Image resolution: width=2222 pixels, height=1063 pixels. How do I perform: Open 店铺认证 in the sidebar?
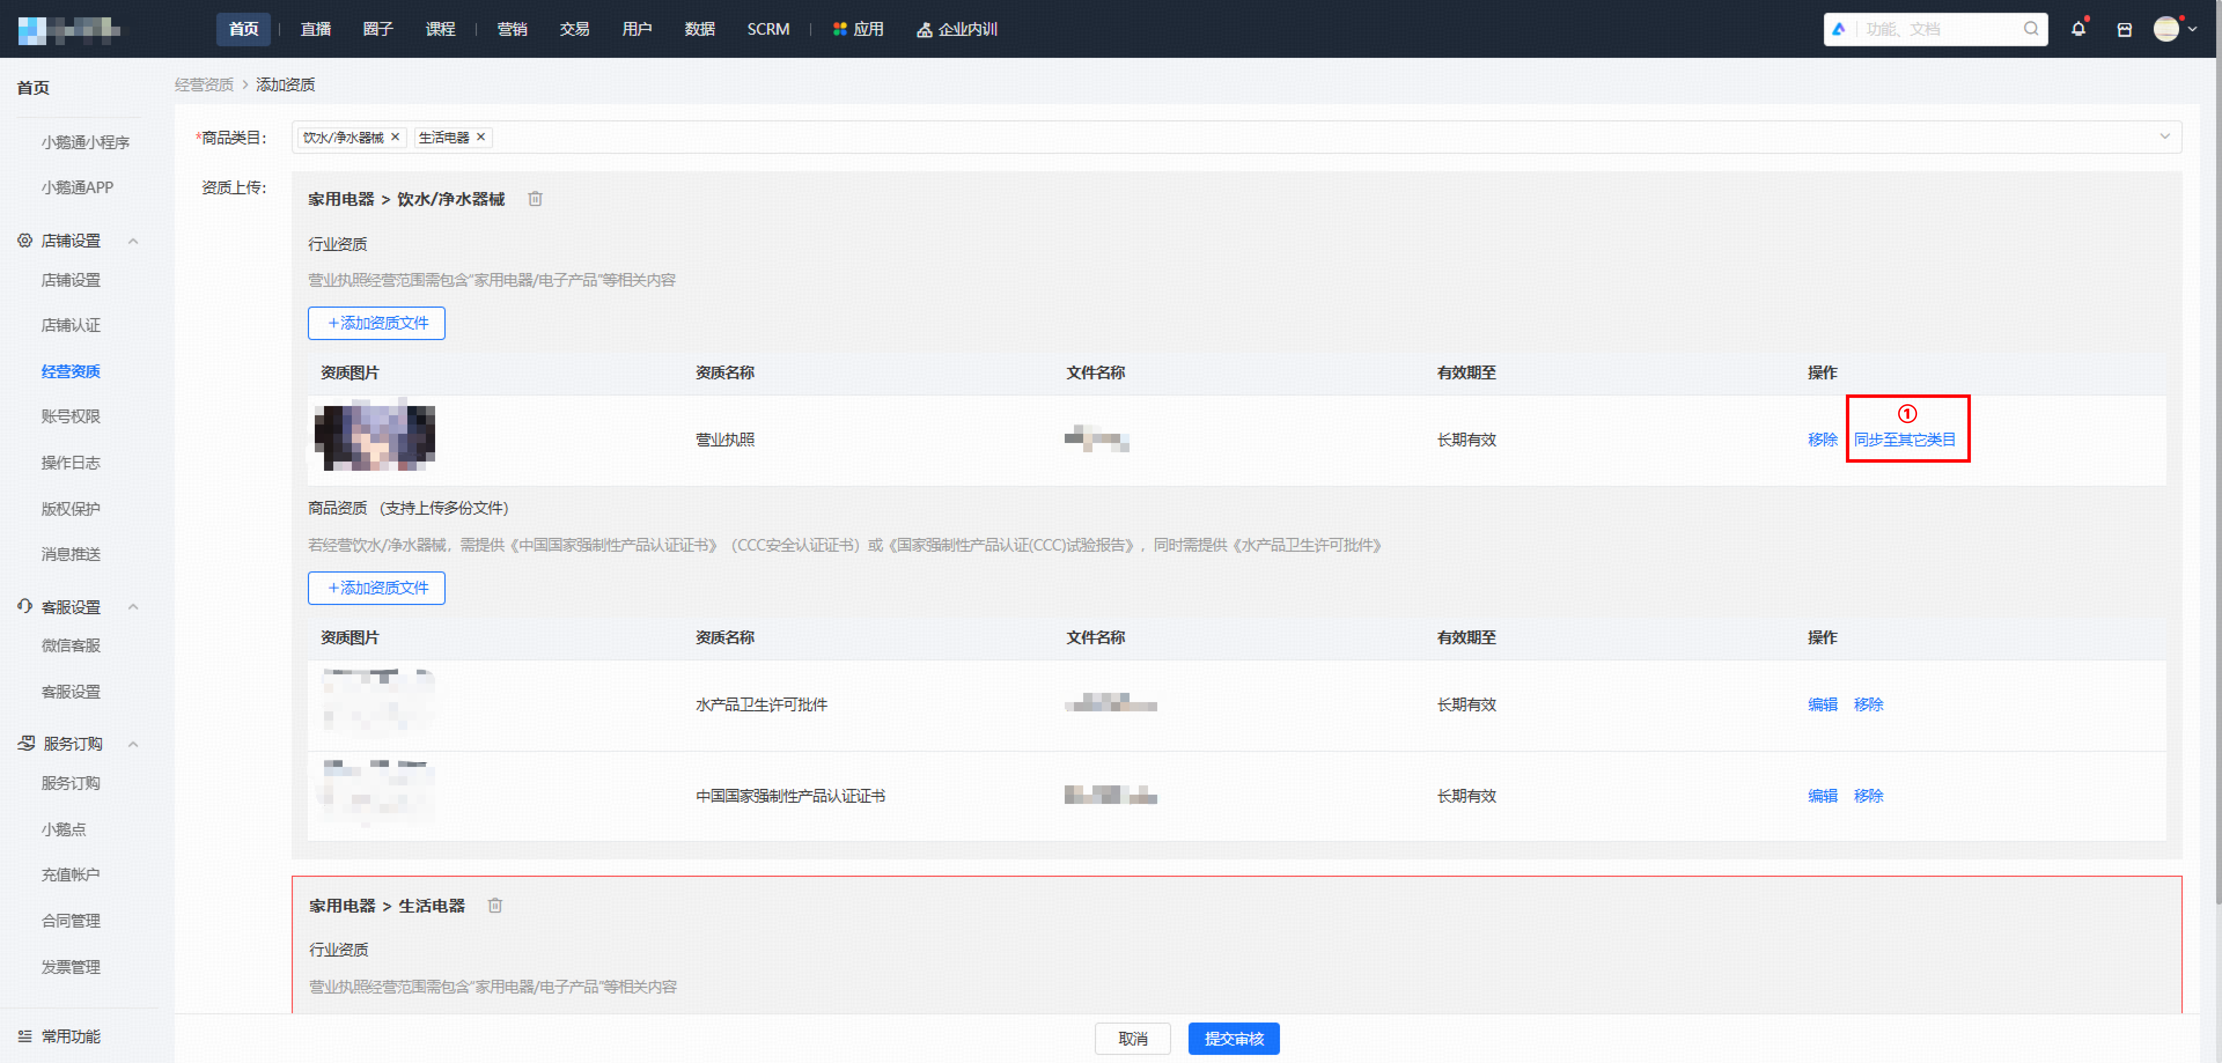(x=71, y=325)
